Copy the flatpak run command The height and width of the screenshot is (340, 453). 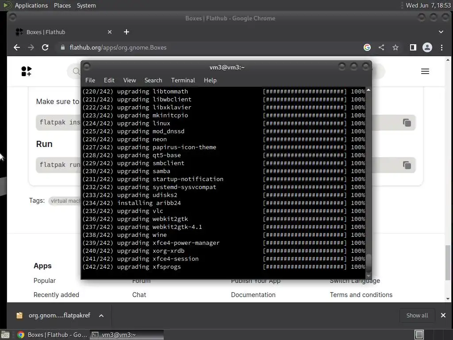407,165
